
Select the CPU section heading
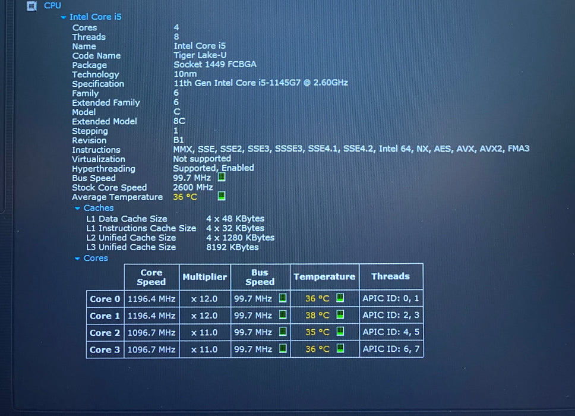[52, 5]
